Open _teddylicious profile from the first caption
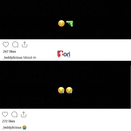 13,58
